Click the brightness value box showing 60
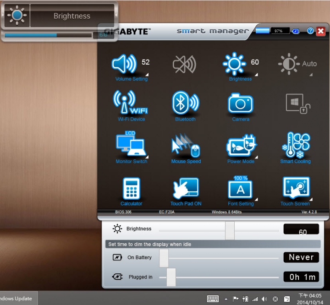330x305 pixels. tap(301, 229)
